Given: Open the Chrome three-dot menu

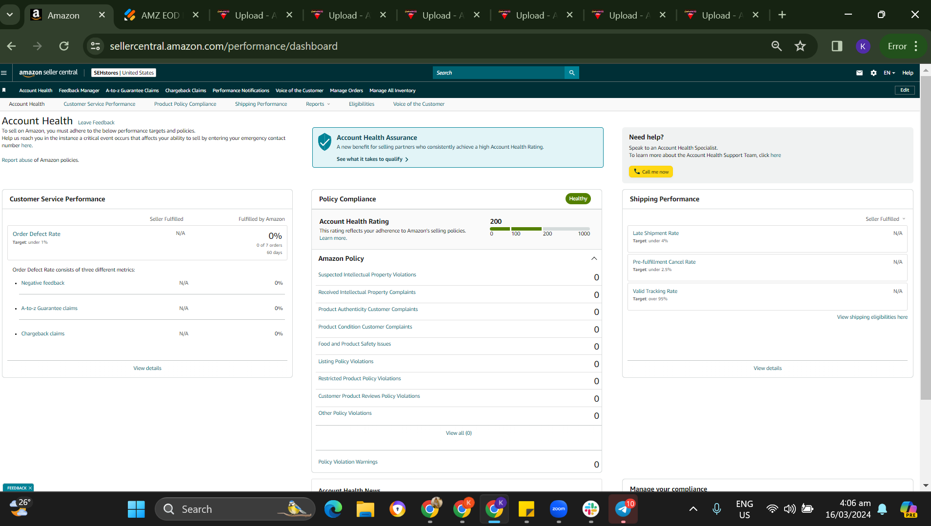Looking at the screenshot, I should 916,46.
